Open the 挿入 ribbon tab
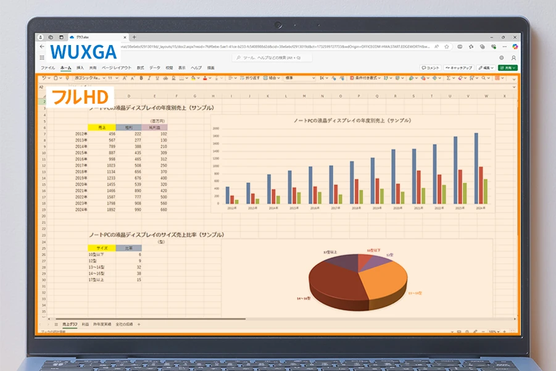The width and height of the screenshot is (556, 371). tap(80, 67)
